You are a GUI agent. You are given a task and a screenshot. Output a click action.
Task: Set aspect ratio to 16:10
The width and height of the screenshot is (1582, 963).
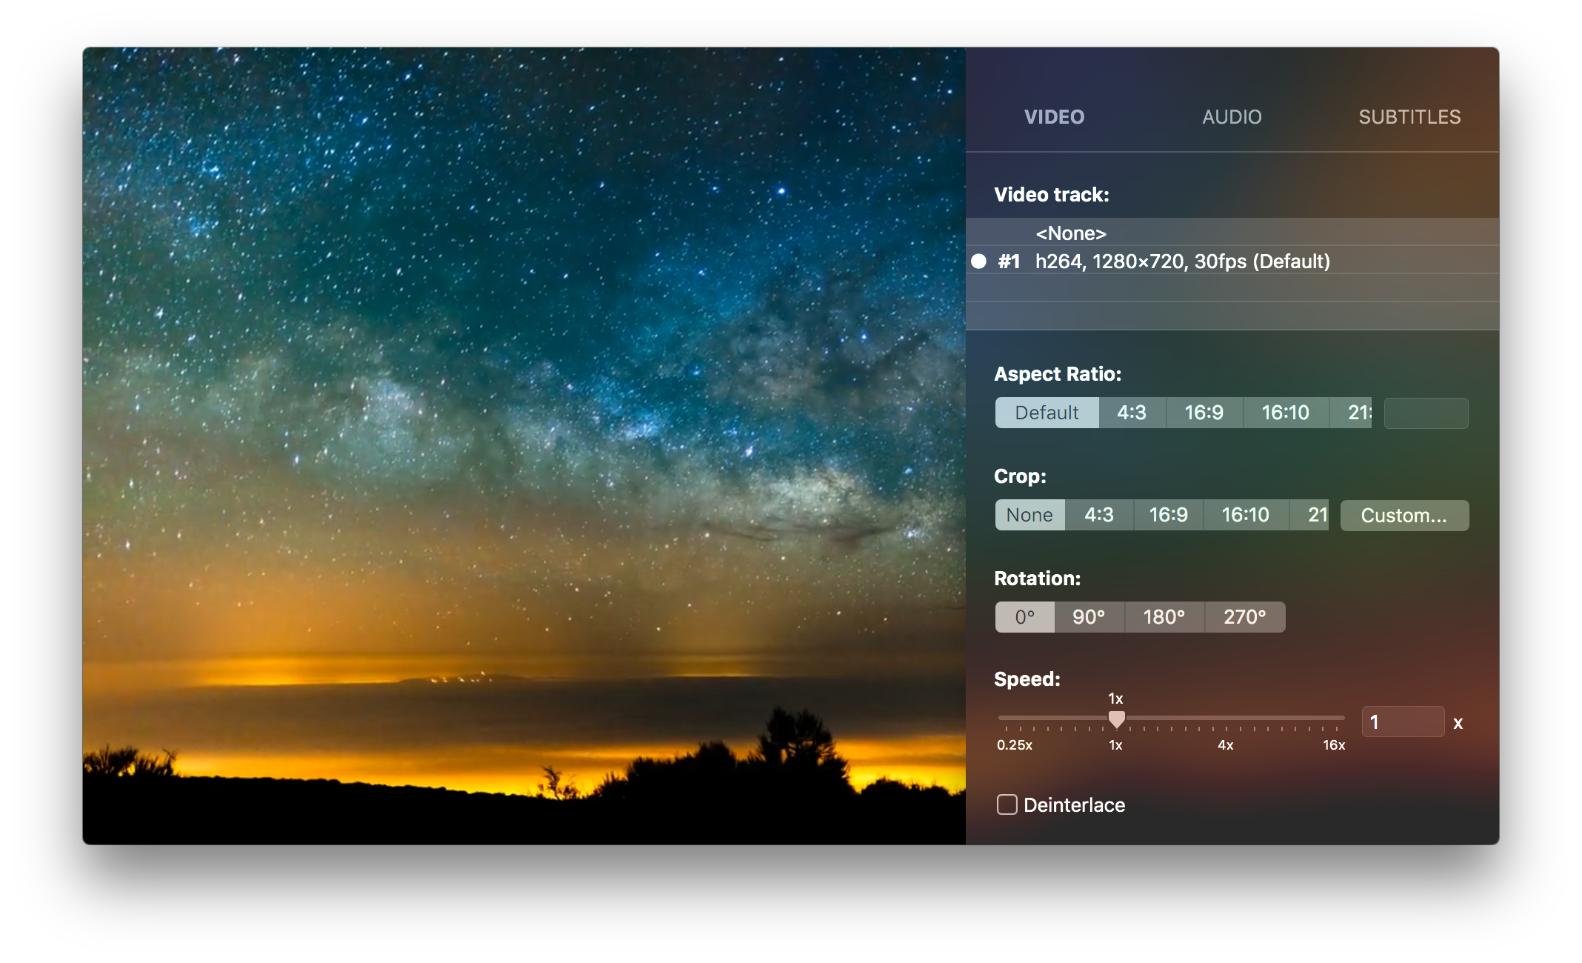click(x=1285, y=413)
